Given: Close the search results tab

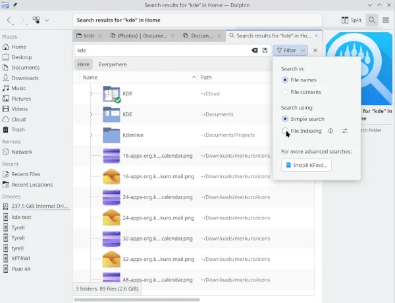Looking at the screenshot, I should [x=316, y=35].
